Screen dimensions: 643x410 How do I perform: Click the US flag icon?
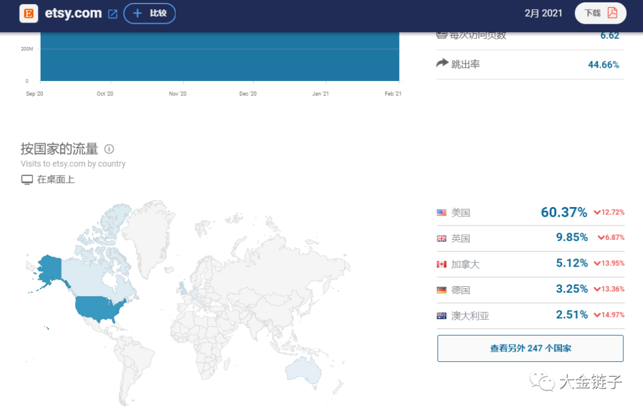tap(442, 213)
